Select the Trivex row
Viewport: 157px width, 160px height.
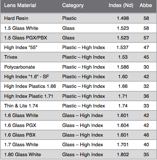click(78, 57)
